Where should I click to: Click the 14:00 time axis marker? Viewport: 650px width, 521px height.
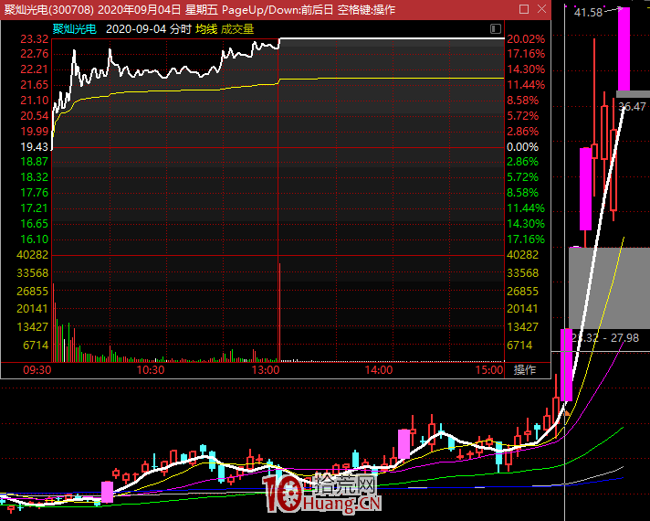(378, 370)
